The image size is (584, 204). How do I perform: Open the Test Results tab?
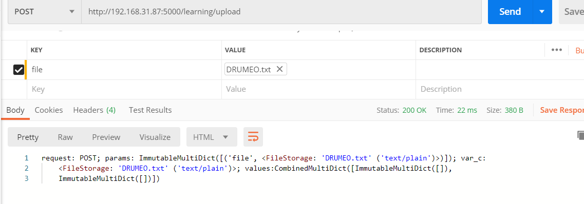[x=150, y=110]
